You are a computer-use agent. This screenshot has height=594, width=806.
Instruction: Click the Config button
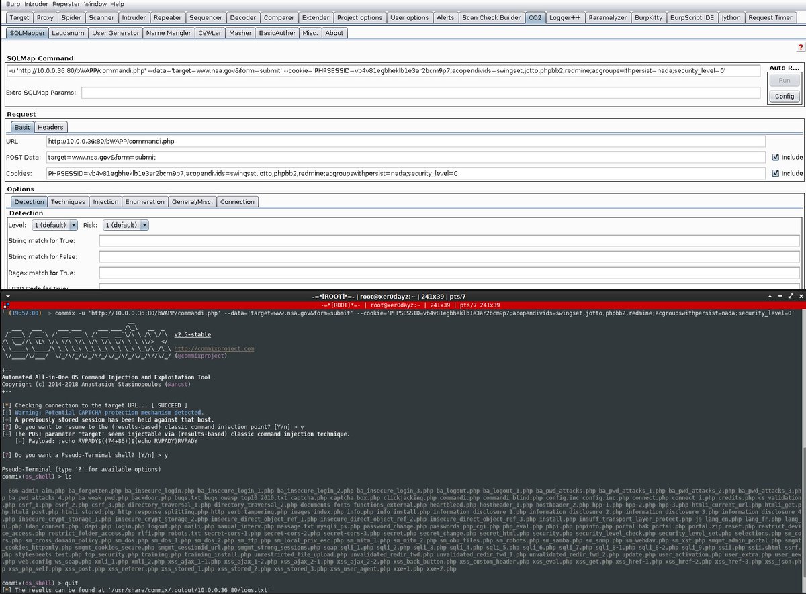[785, 96]
